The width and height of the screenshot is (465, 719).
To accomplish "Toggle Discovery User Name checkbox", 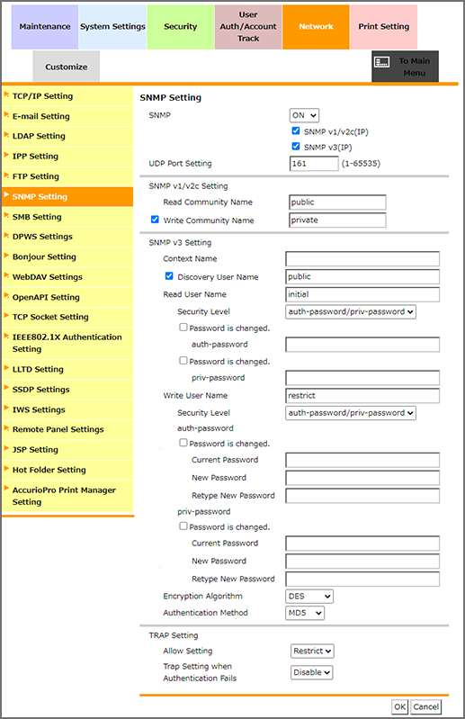I will pyautogui.click(x=169, y=276).
